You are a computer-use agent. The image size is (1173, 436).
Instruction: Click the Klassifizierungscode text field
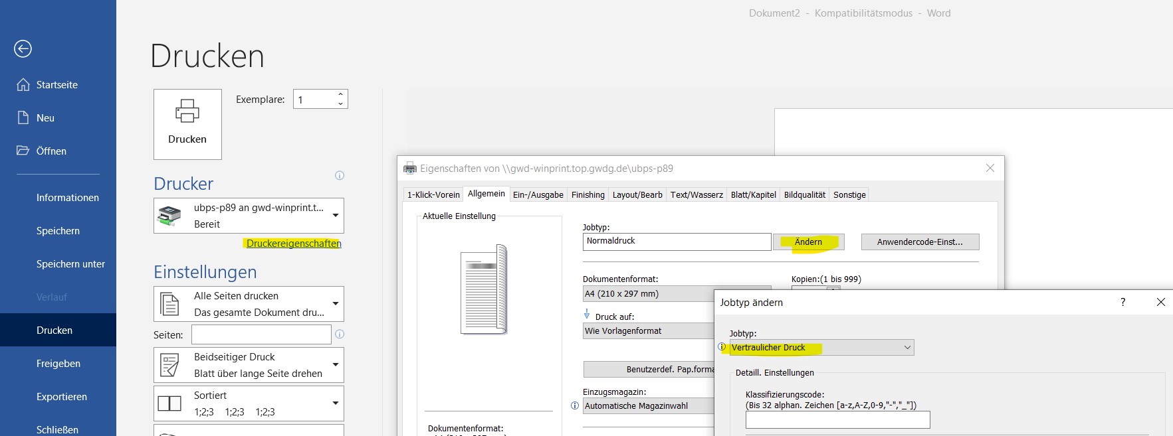click(837, 420)
